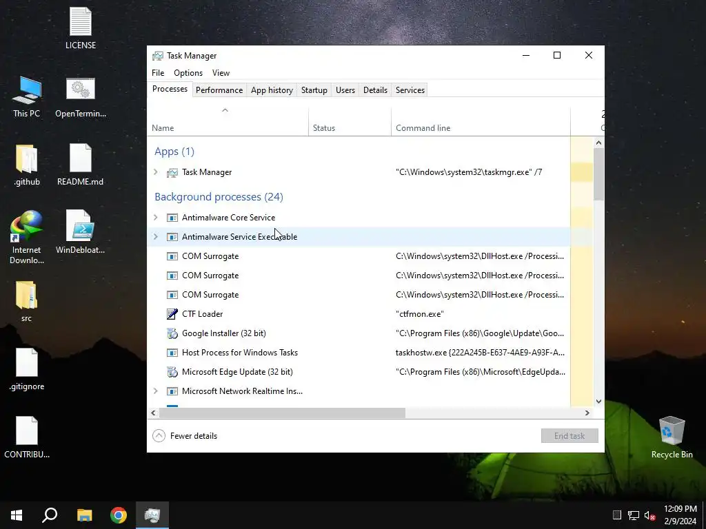Viewport: 706px width, 529px height.
Task: Select the Recycle Bin icon
Action: pyautogui.click(x=672, y=437)
